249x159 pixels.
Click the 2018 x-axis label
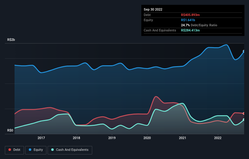(76, 138)
